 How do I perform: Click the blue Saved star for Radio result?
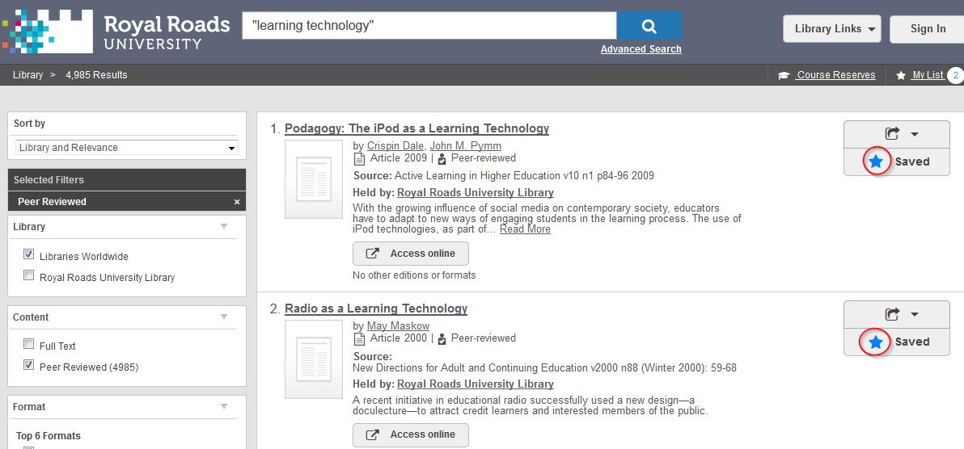(876, 342)
